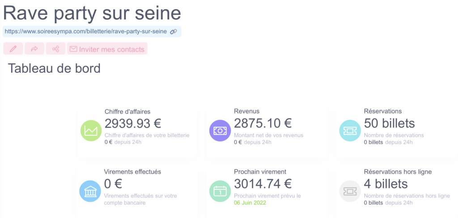Image resolution: width=458 pixels, height=218 pixels.
Task: Click the green calendar Prochain virement icon
Action: click(x=220, y=191)
